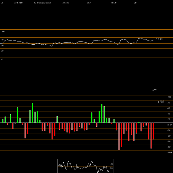Screen dimensions: 173x173
Task: Click the 58 value in the mini chart
Action: point(111,164)
